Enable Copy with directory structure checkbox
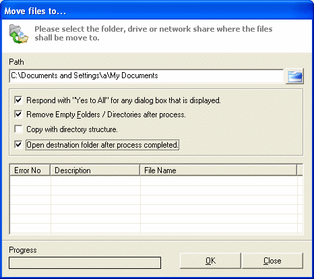 click(x=18, y=129)
